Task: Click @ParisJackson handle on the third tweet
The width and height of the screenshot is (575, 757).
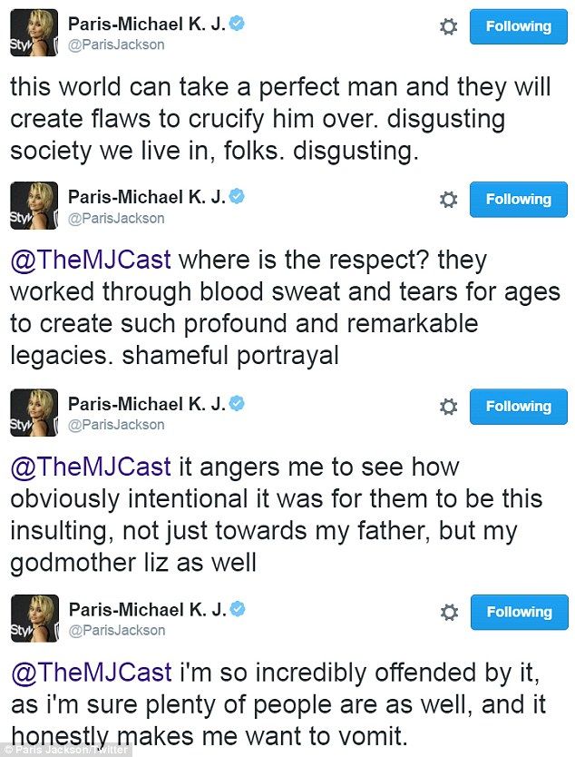Action: pos(117,425)
